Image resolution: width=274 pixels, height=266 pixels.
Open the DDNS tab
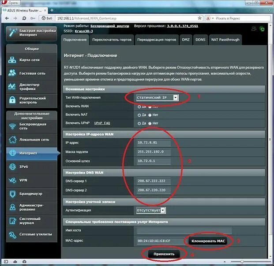click(x=200, y=40)
